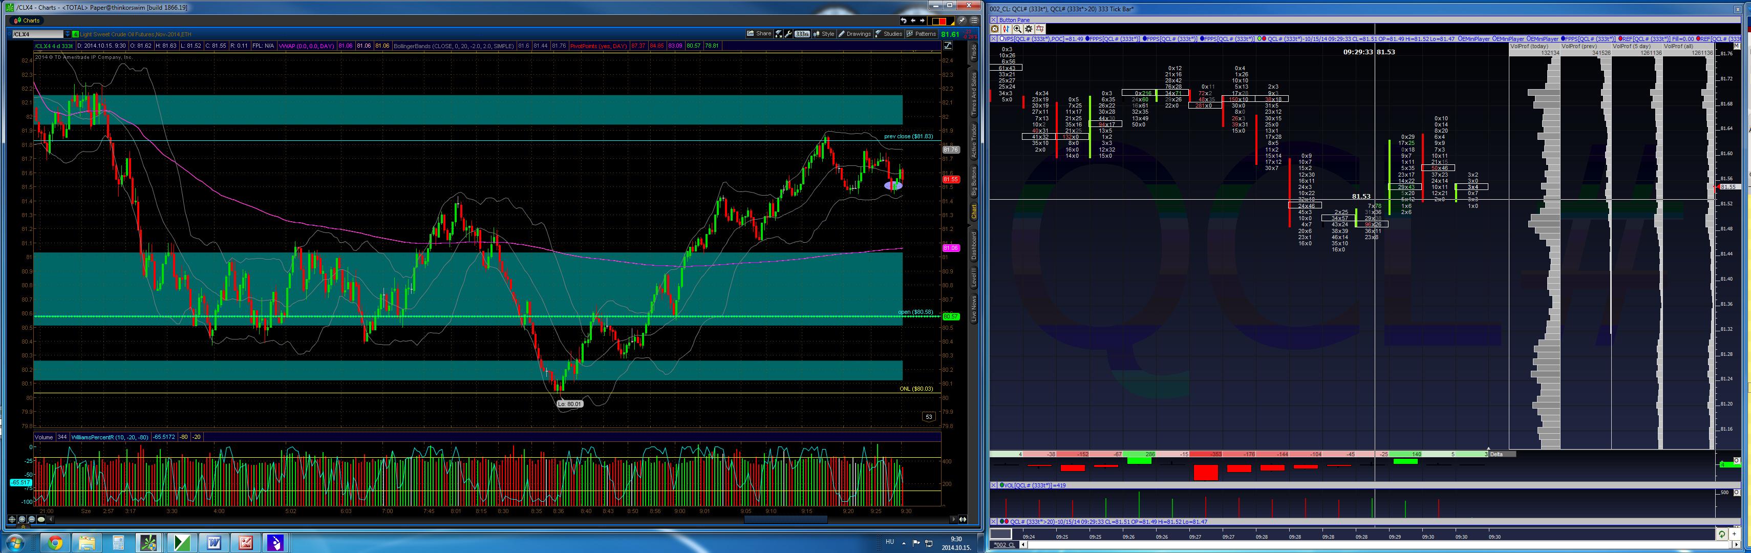1751x553 pixels.
Task: Open the gear settings icon in Button Pane
Action: pos(1029,29)
